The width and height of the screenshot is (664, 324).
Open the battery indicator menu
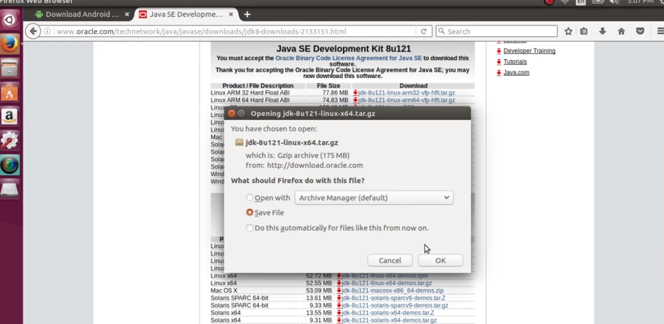[x=597, y=2]
